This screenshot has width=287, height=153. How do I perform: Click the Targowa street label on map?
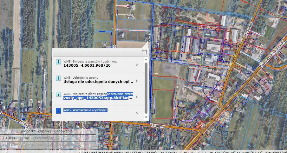158,126
